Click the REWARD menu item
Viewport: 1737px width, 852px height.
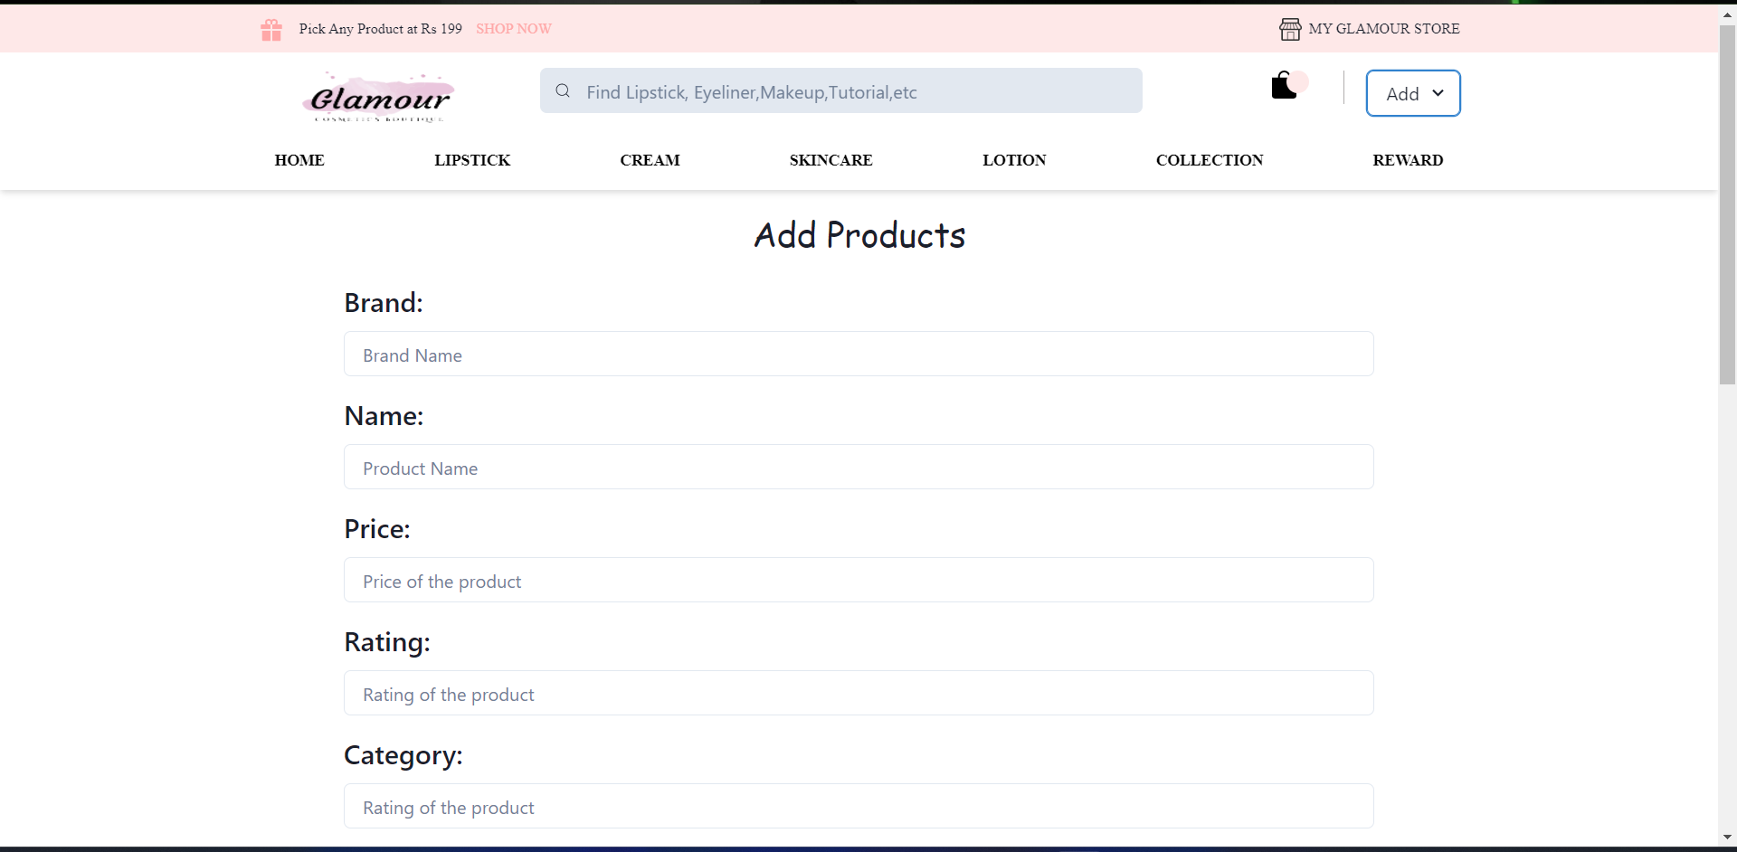[1408, 160]
